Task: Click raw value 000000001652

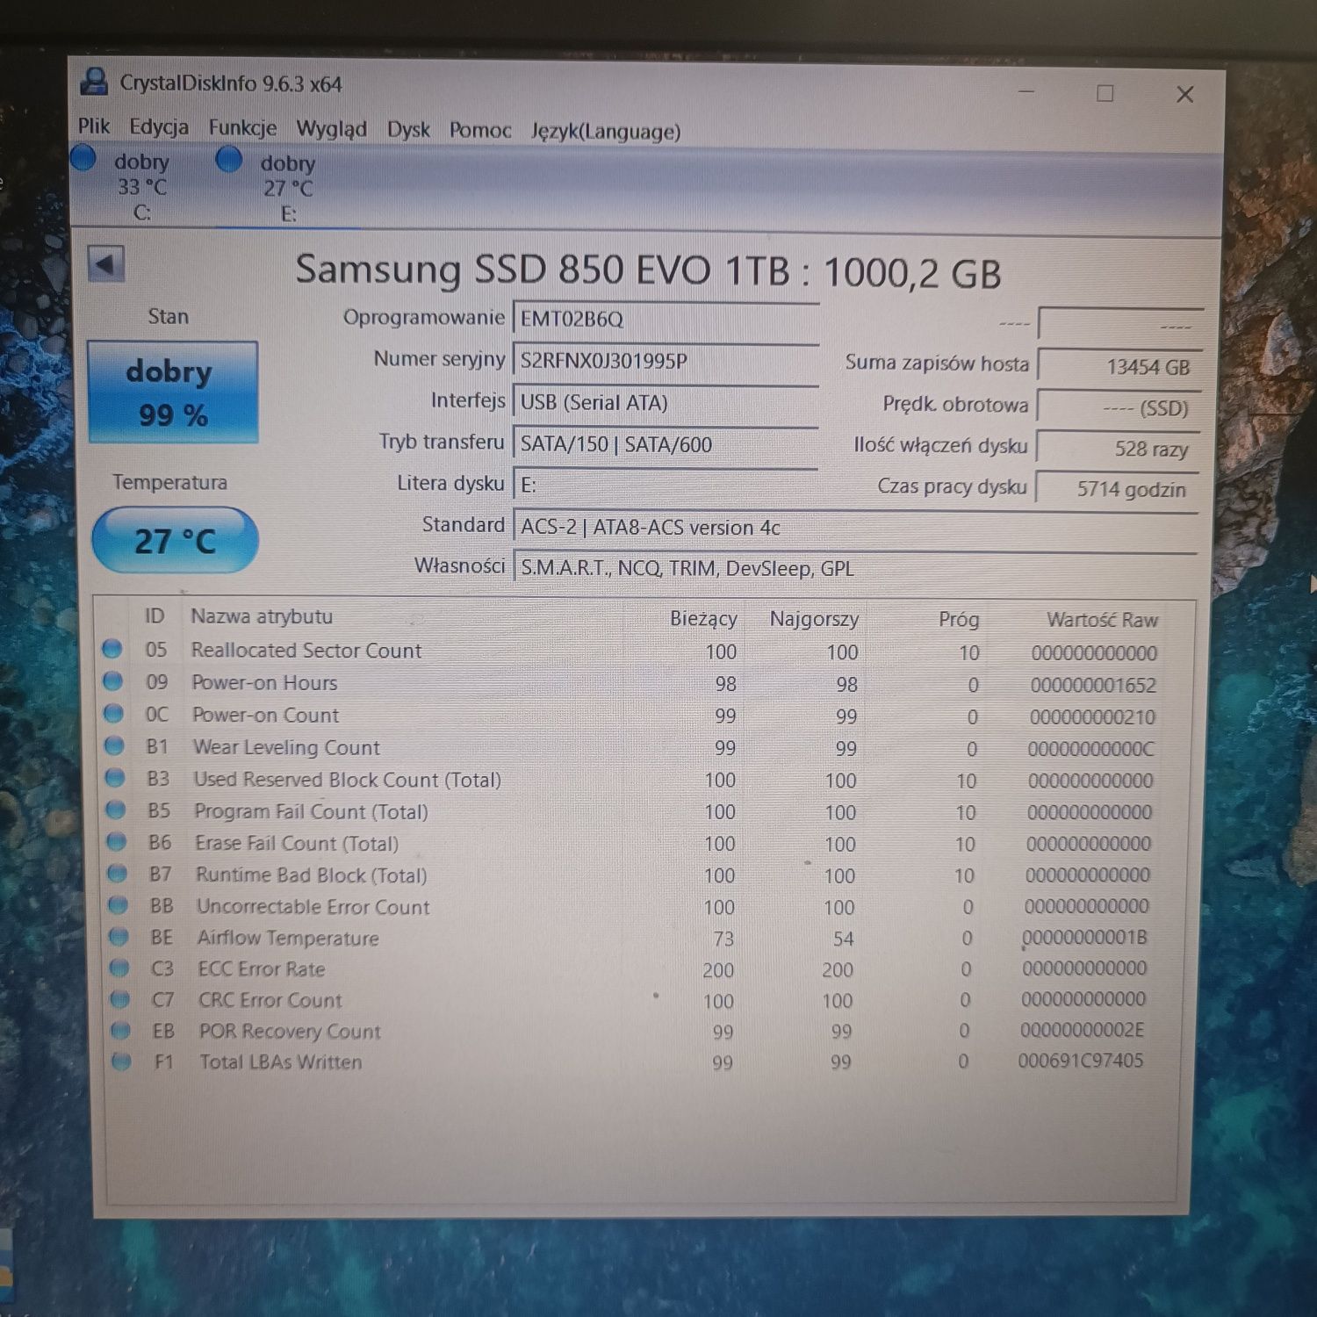Action: tap(1093, 685)
